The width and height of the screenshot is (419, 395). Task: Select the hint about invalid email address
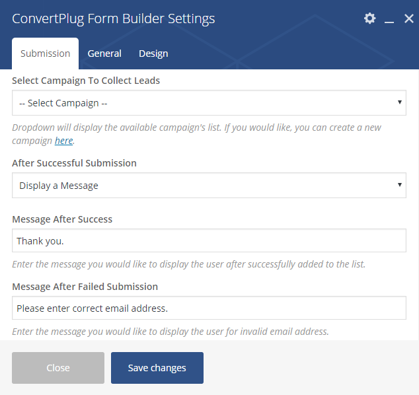(171, 332)
